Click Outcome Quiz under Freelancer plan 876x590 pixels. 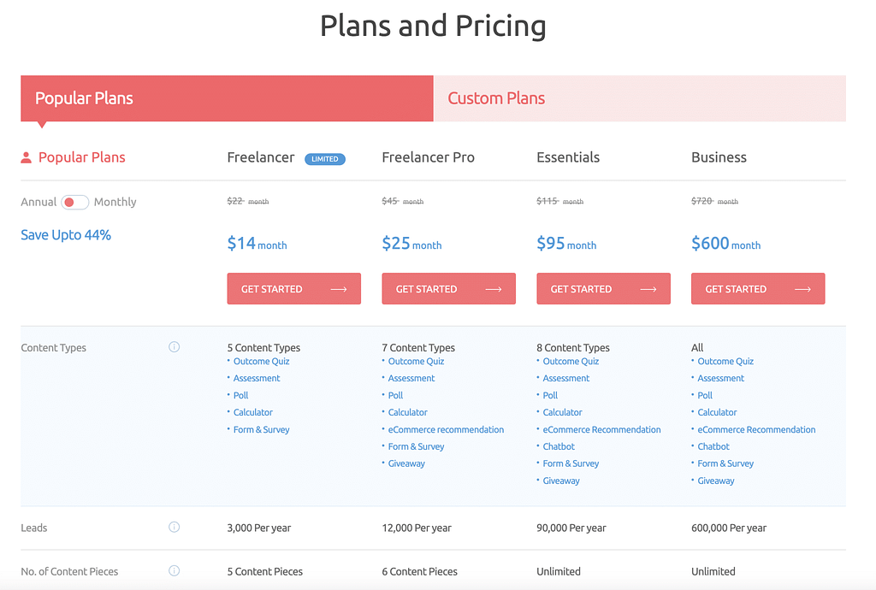tap(262, 361)
